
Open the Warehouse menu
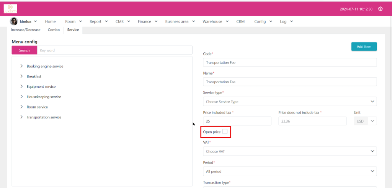point(216,22)
